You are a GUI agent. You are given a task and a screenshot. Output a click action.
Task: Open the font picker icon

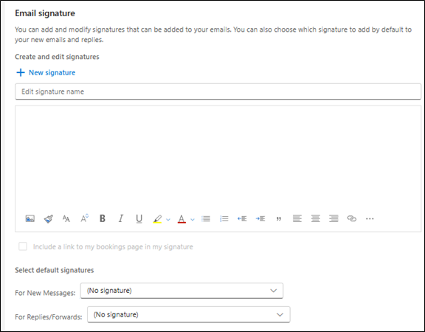pos(66,218)
